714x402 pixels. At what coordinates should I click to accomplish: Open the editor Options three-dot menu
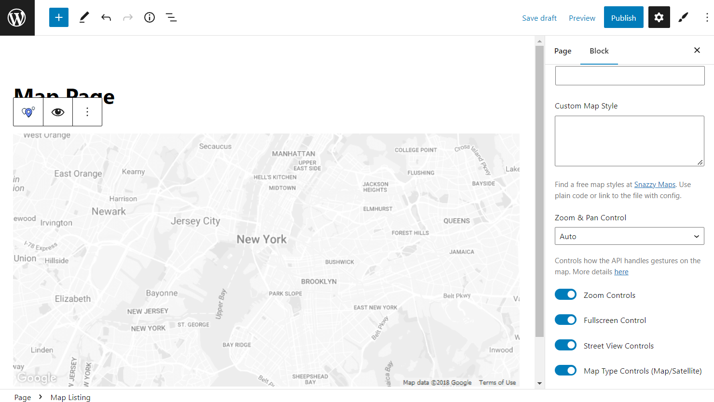click(x=707, y=18)
